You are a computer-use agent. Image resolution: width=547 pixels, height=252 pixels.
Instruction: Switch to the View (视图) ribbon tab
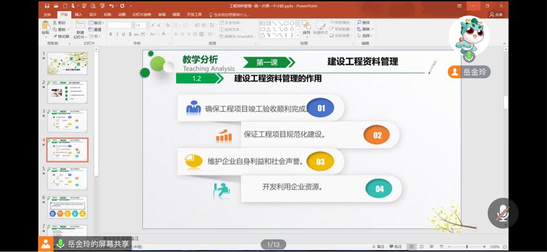tap(176, 15)
